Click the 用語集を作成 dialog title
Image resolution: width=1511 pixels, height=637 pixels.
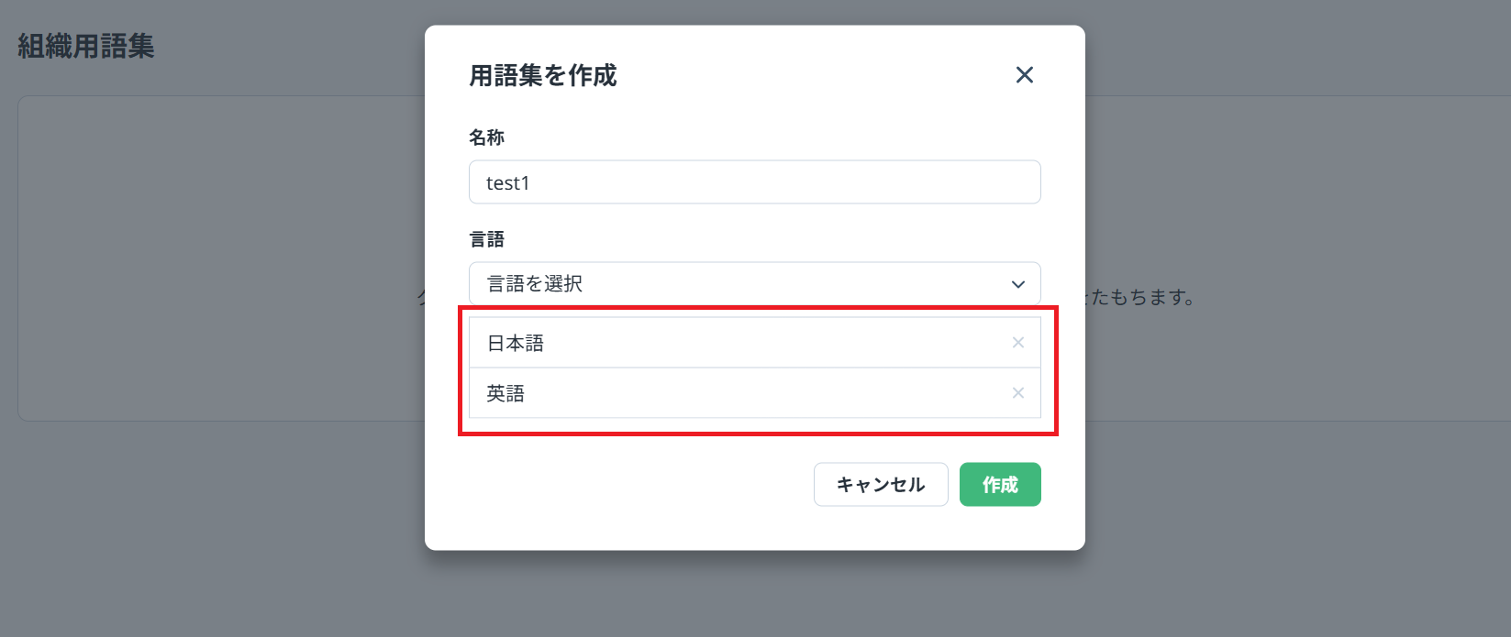542,76
